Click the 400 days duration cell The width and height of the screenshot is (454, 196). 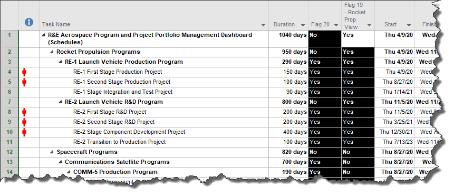pos(288,132)
